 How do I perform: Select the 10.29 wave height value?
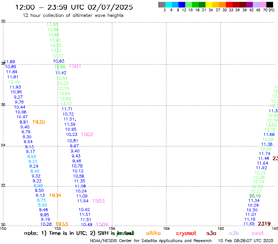[x=253, y=205]
